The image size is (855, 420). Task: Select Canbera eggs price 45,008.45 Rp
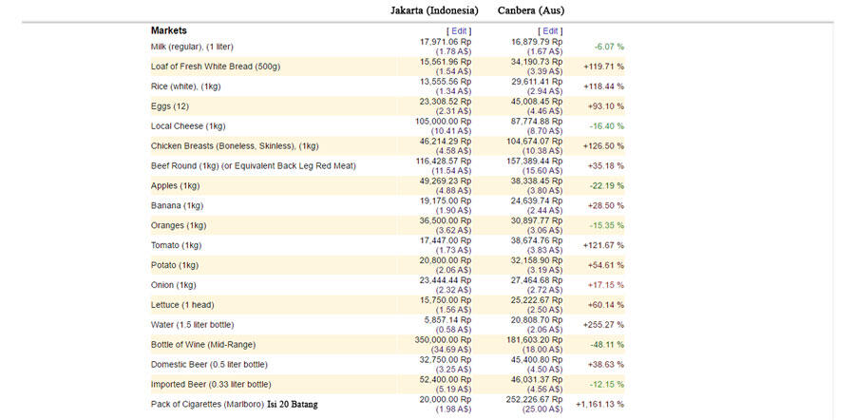[x=537, y=102]
